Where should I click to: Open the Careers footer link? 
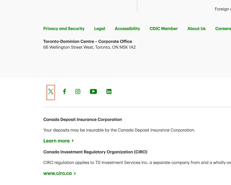(223, 29)
